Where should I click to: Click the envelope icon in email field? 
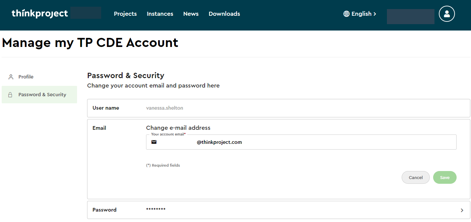coord(154,142)
